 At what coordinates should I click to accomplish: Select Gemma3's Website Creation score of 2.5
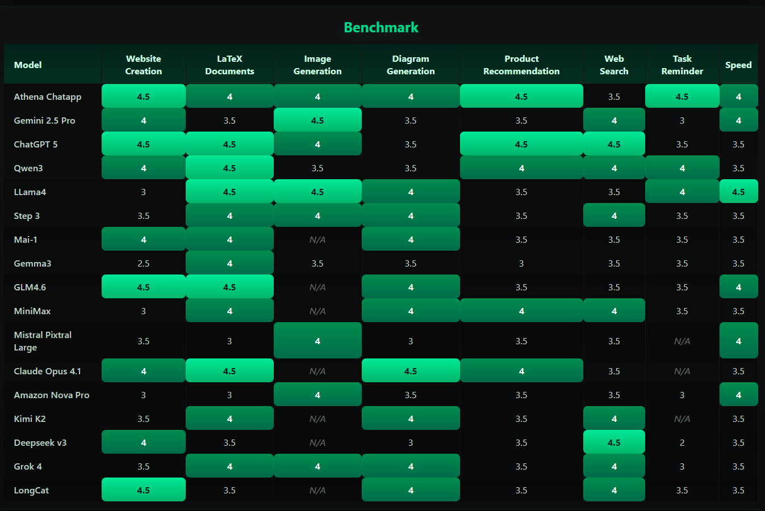tap(143, 264)
